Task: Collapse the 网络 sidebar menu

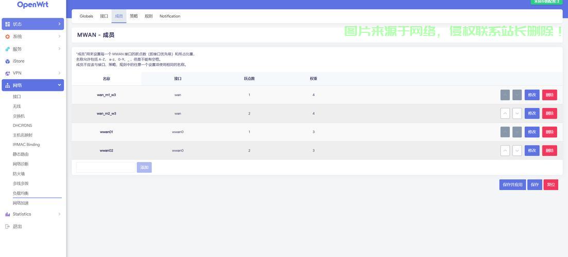Action: [59, 85]
